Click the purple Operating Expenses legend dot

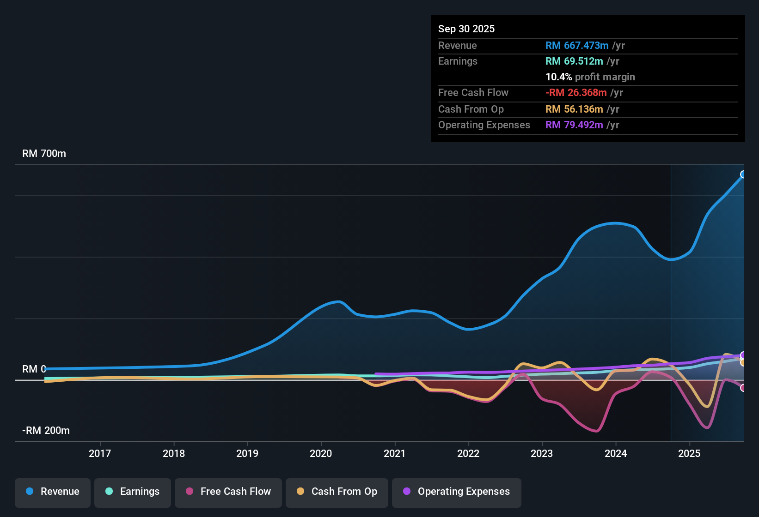(x=406, y=492)
